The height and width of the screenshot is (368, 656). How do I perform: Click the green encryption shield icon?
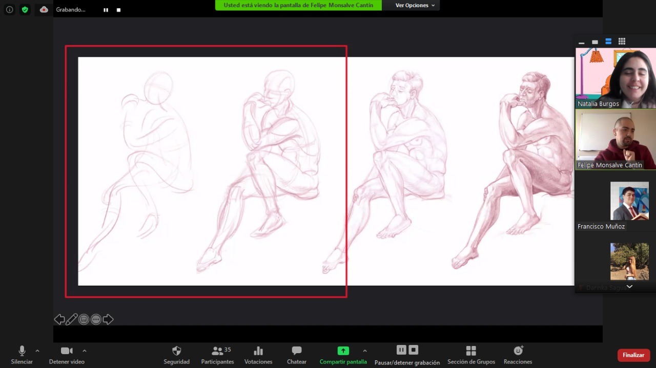point(25,10)
